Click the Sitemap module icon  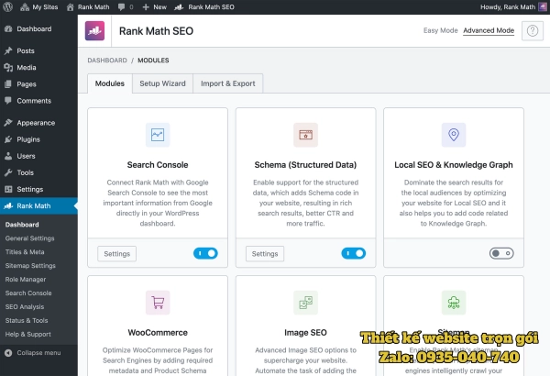tap(454, 303)
